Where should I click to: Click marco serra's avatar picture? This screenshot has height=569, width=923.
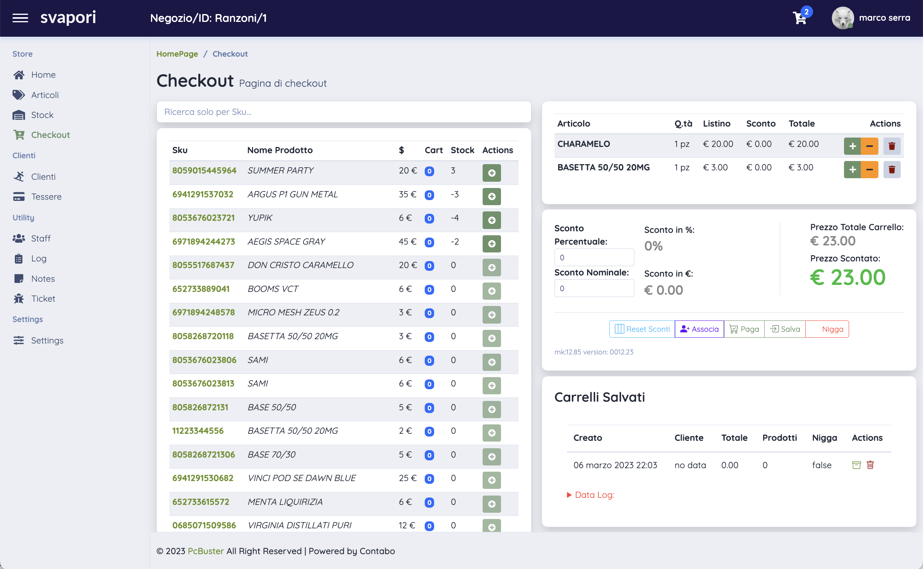pyautogui.click(x=842, y=18)
